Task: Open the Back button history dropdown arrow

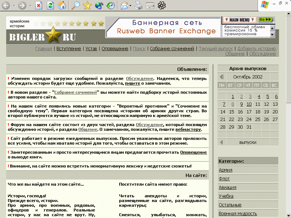Action: click(x=14, y=6)
